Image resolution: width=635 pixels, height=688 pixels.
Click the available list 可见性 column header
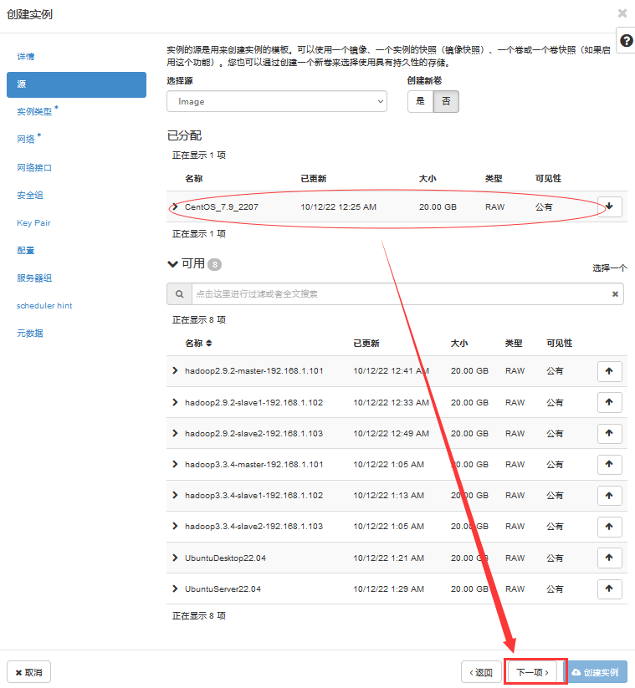(x=559, y=343)
